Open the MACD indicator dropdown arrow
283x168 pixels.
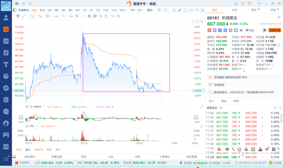[x=44, y=107]
